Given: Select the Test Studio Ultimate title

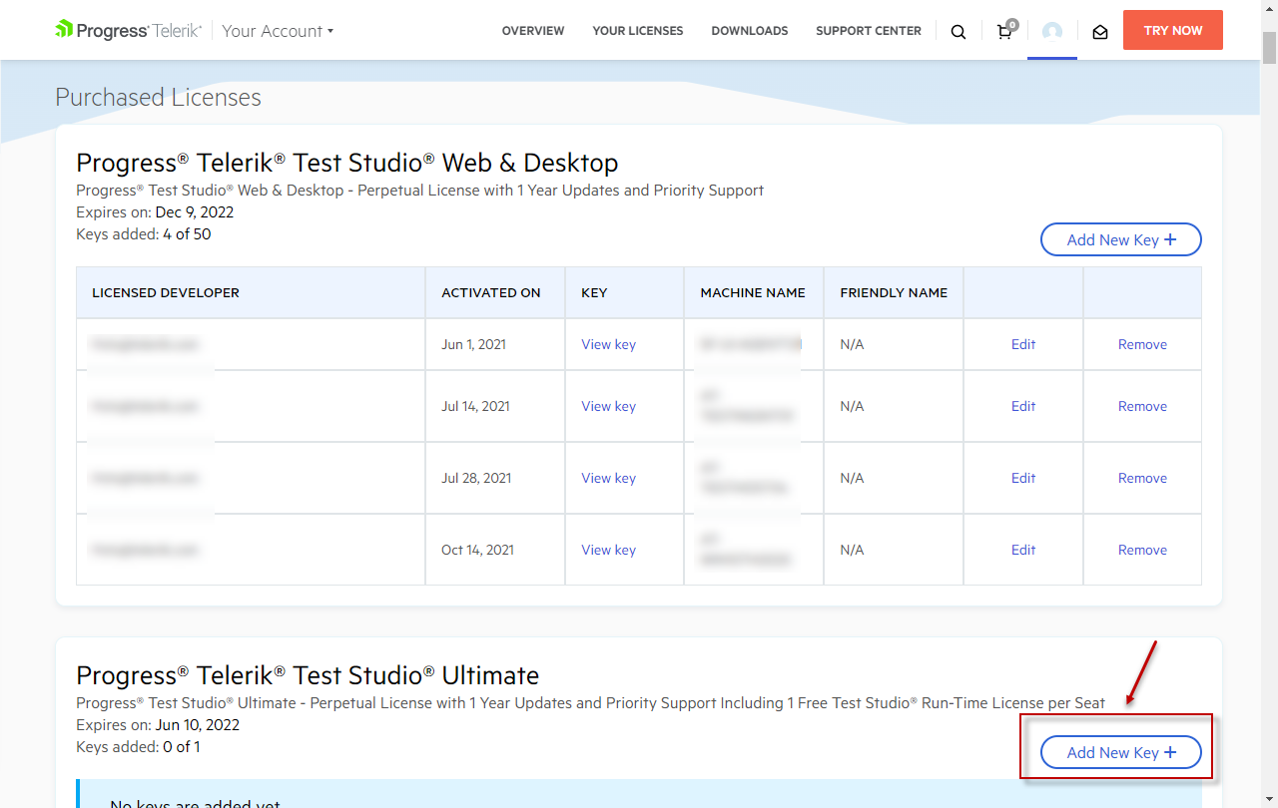Looking at the screenshot, I should click(308, 675).
